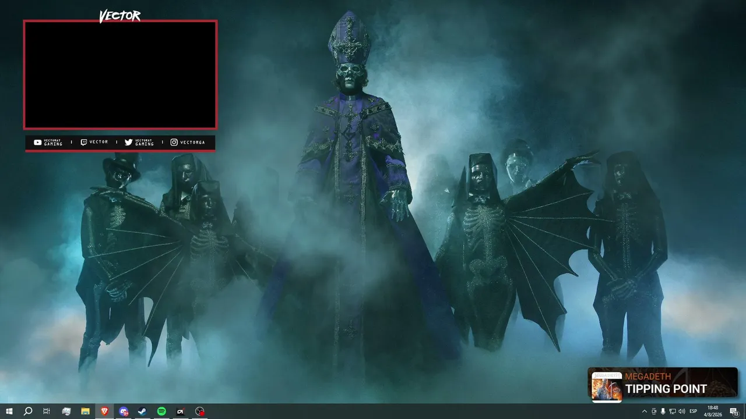Click the microphone tray icon
This screenshot has width=746, height=419.
coord(663,411)
